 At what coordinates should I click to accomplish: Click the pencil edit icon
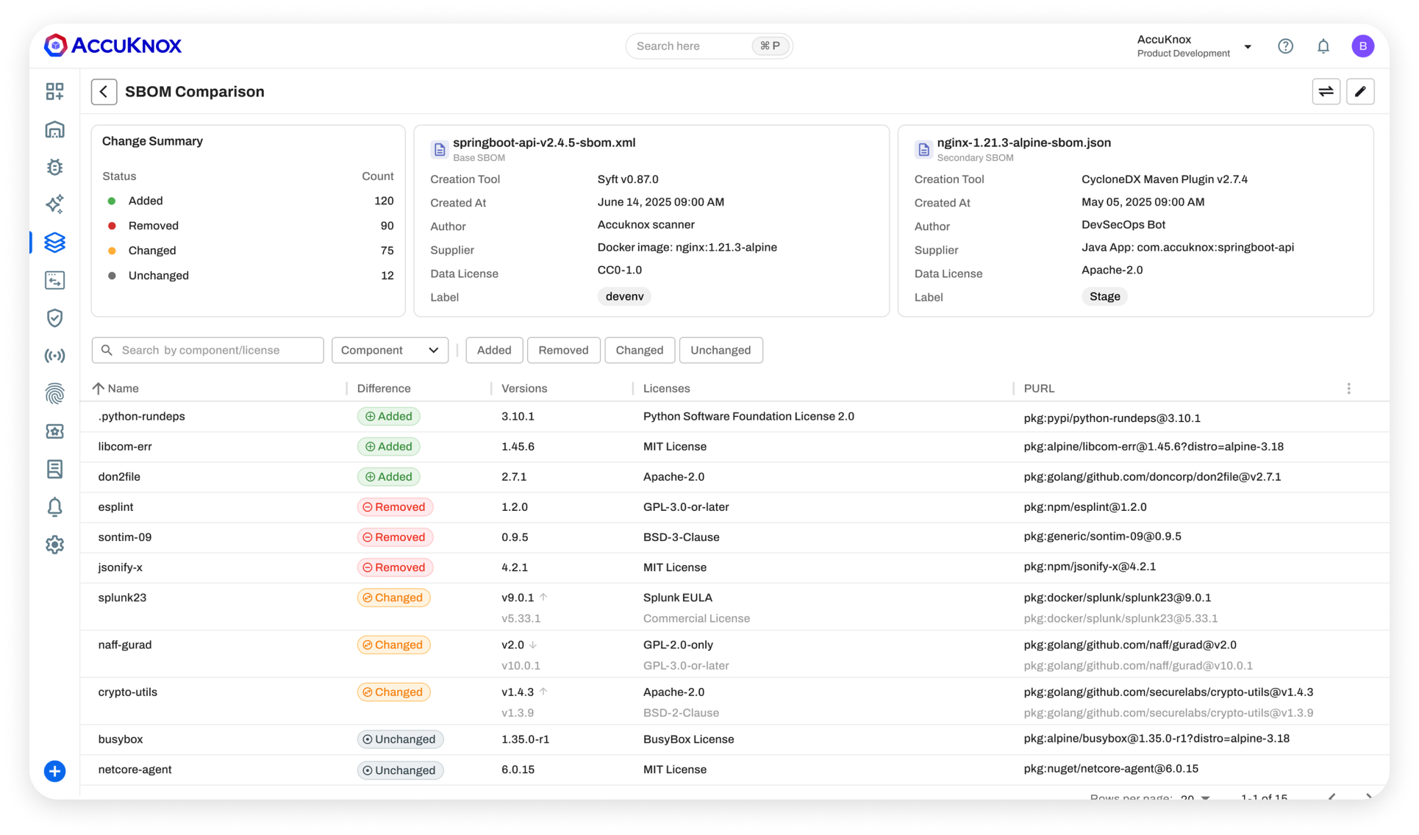[1360, 92]
